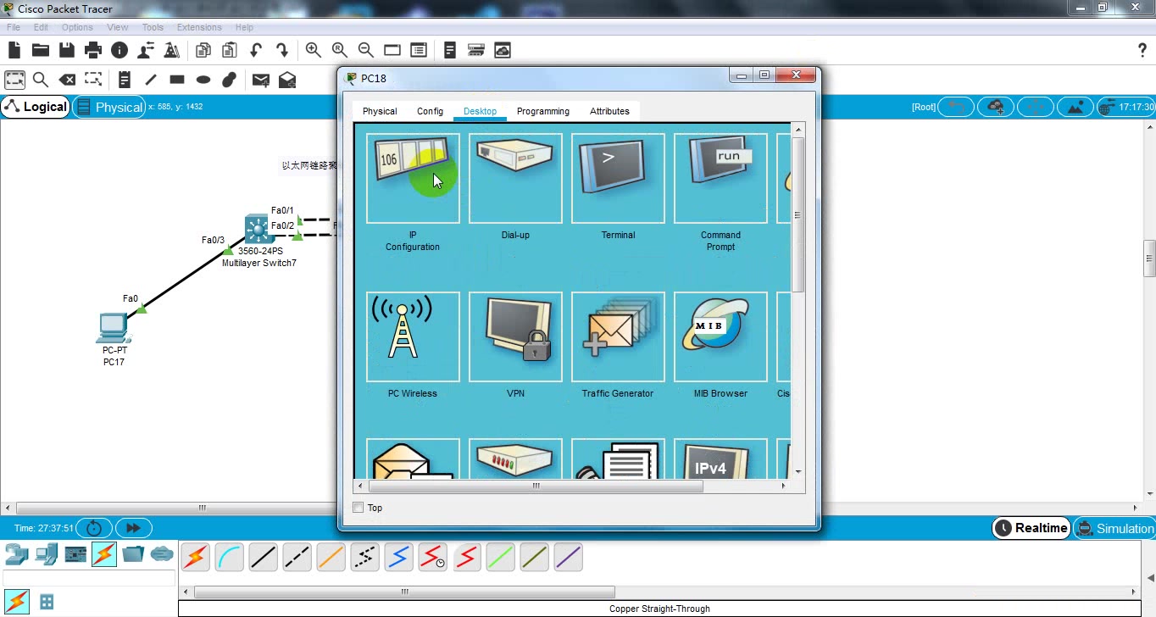Open the File menu
This screenshot has width=1156, height=617.
(x=14, y=27)
